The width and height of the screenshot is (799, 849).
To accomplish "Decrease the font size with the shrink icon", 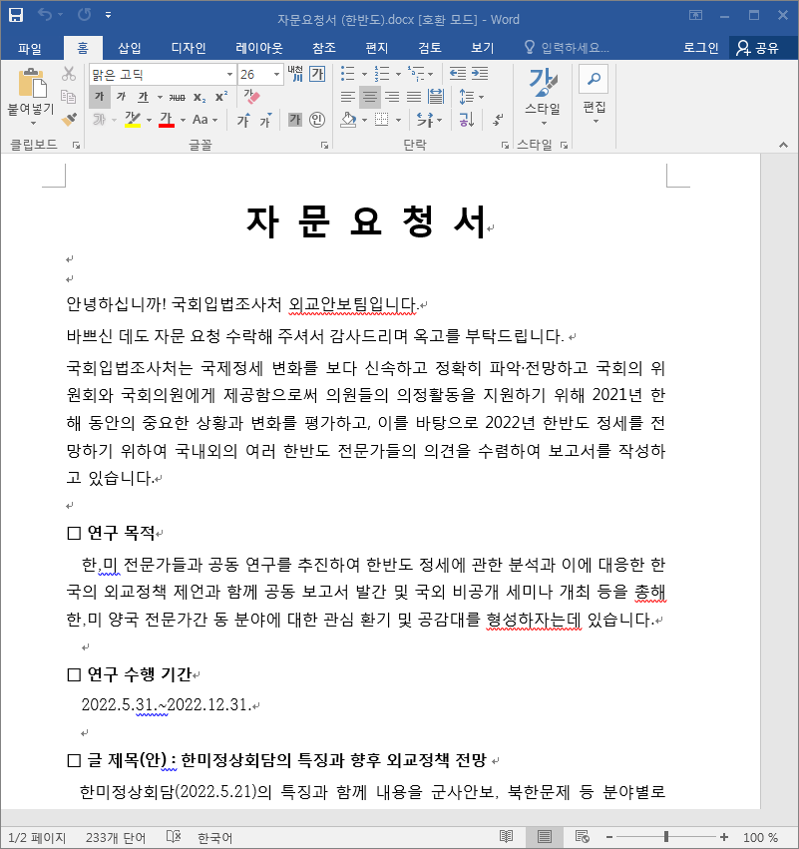I will pyautogui.click(x=265, y=120).
